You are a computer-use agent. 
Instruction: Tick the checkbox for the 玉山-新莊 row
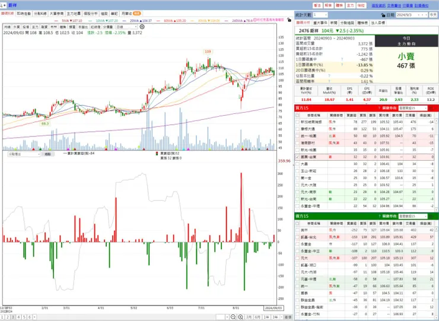tap(297, 171)
